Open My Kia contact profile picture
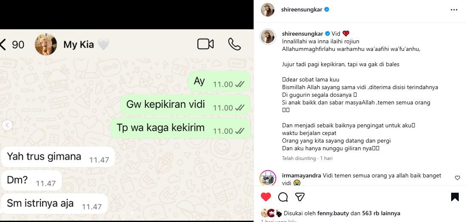This screenshot has height=222, width=466. coord(46,45)
